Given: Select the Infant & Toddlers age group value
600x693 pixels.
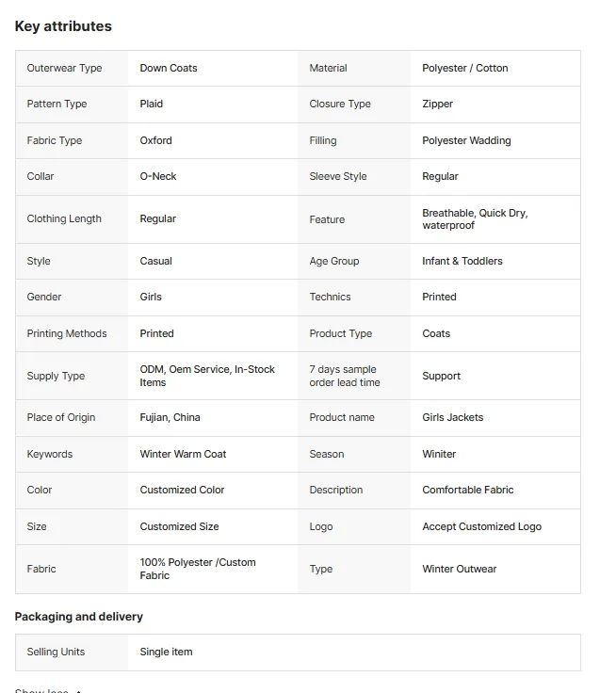Looking at the screenshot, I should (462, 261).
